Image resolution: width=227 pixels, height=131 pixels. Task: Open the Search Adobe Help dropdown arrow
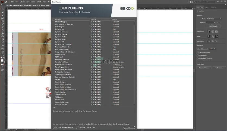tap(196, 2)
